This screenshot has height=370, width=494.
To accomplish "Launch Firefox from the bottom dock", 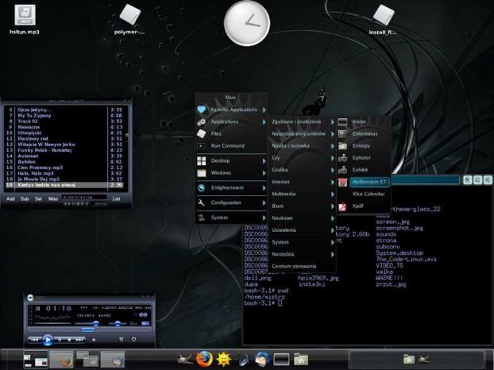I will click(x=204, y=359).
